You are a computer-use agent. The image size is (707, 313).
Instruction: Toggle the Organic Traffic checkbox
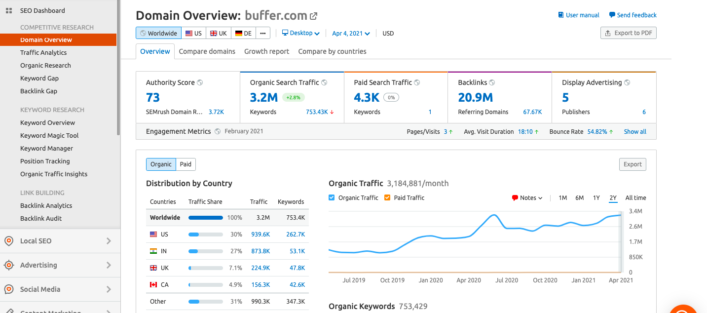tap(332, 197)
